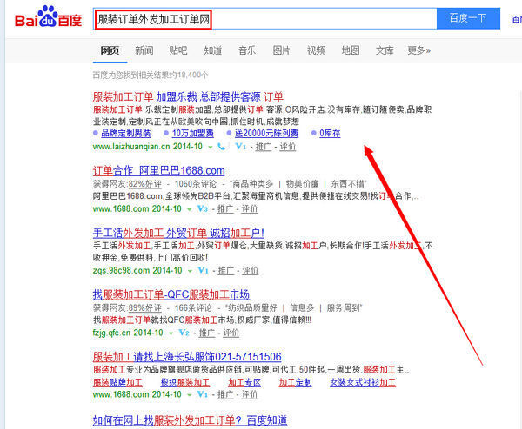Click the V3 badge on 阿里巴巴1688.com result
Viewport: 522px width, 429px height.
pos(203,209)
